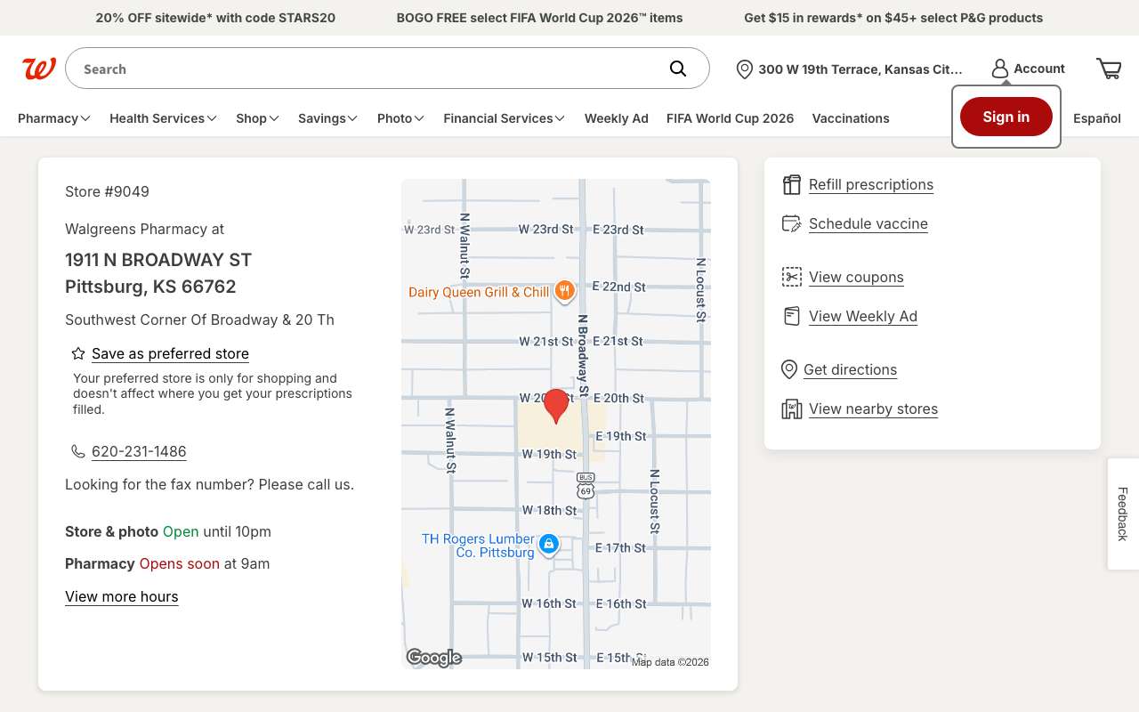This screenshot has height=712, width=1139.
Task: Call 620-231-1486 phone link
Action: (x=139, y=451)
